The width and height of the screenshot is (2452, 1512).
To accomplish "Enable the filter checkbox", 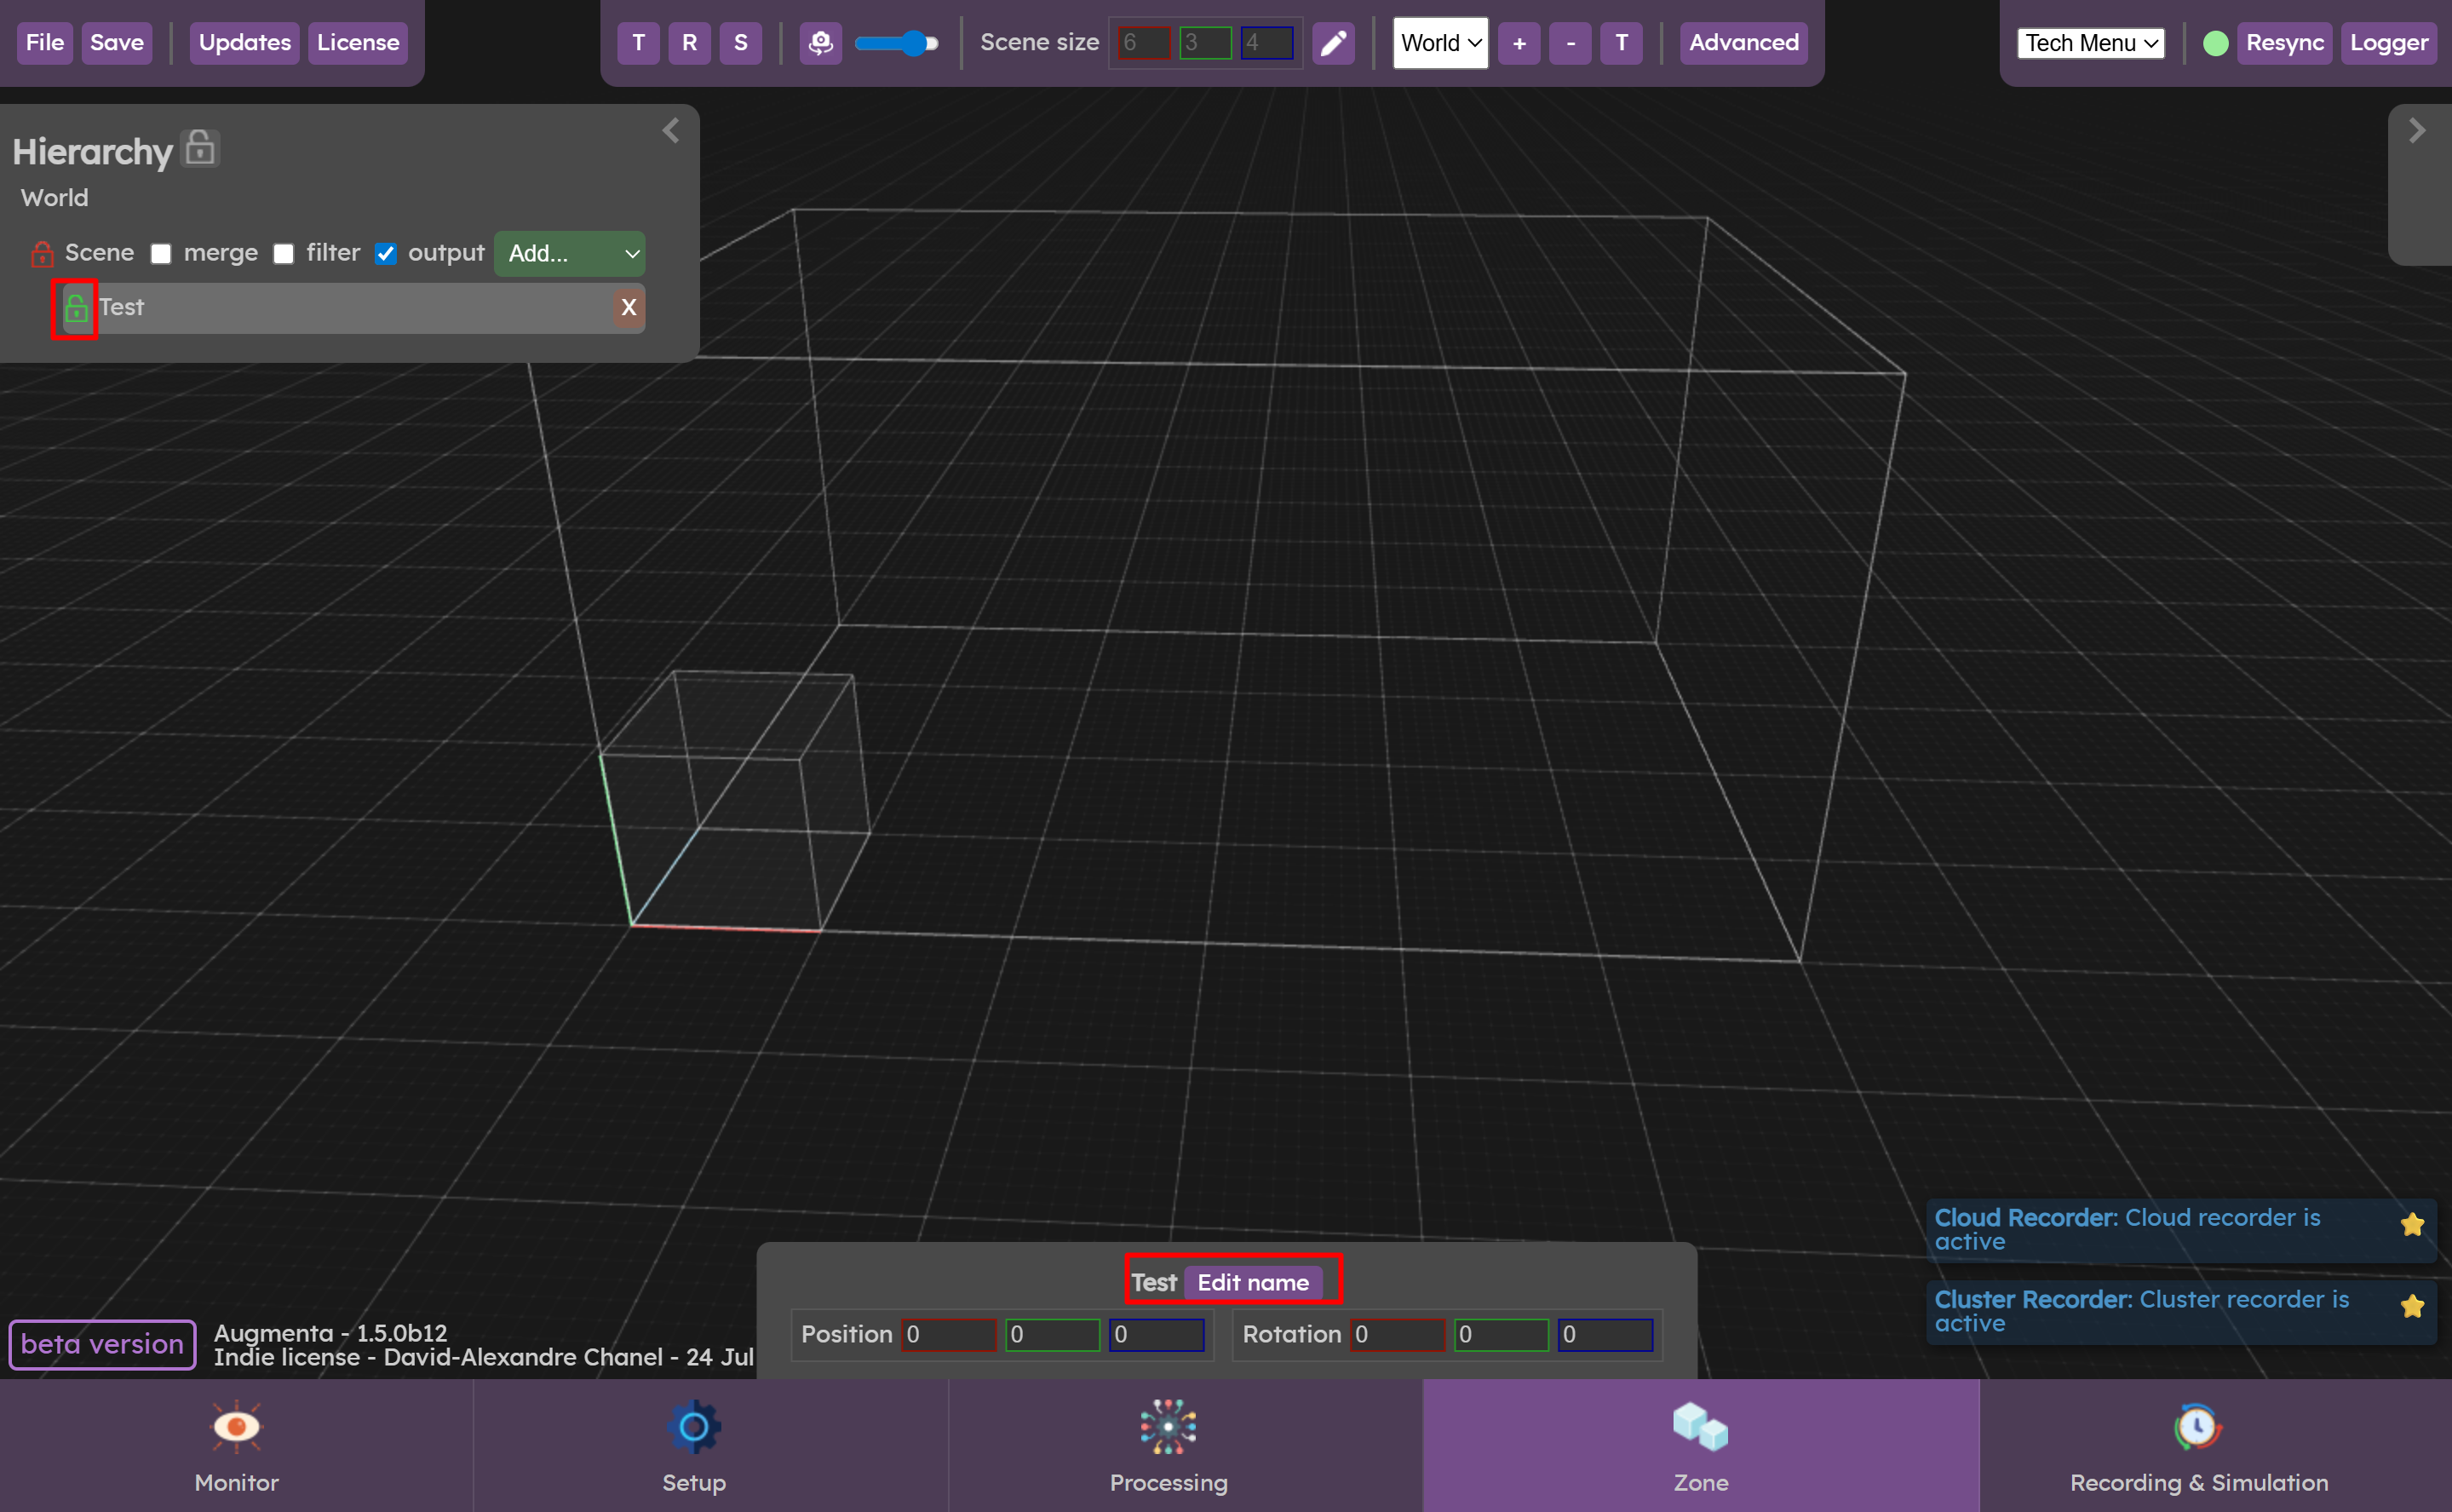I will pos(284,254).
